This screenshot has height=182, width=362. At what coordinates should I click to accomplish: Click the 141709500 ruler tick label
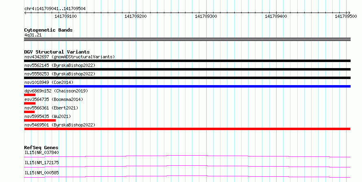pyautogui.click(x=346, y=16)
